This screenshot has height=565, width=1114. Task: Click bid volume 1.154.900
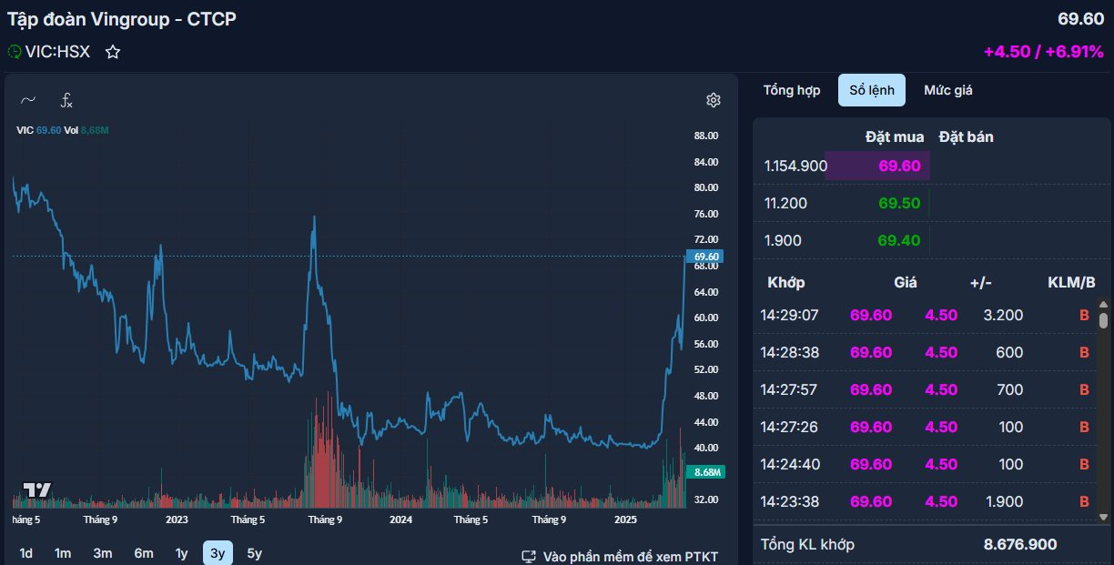click(795, 166)
